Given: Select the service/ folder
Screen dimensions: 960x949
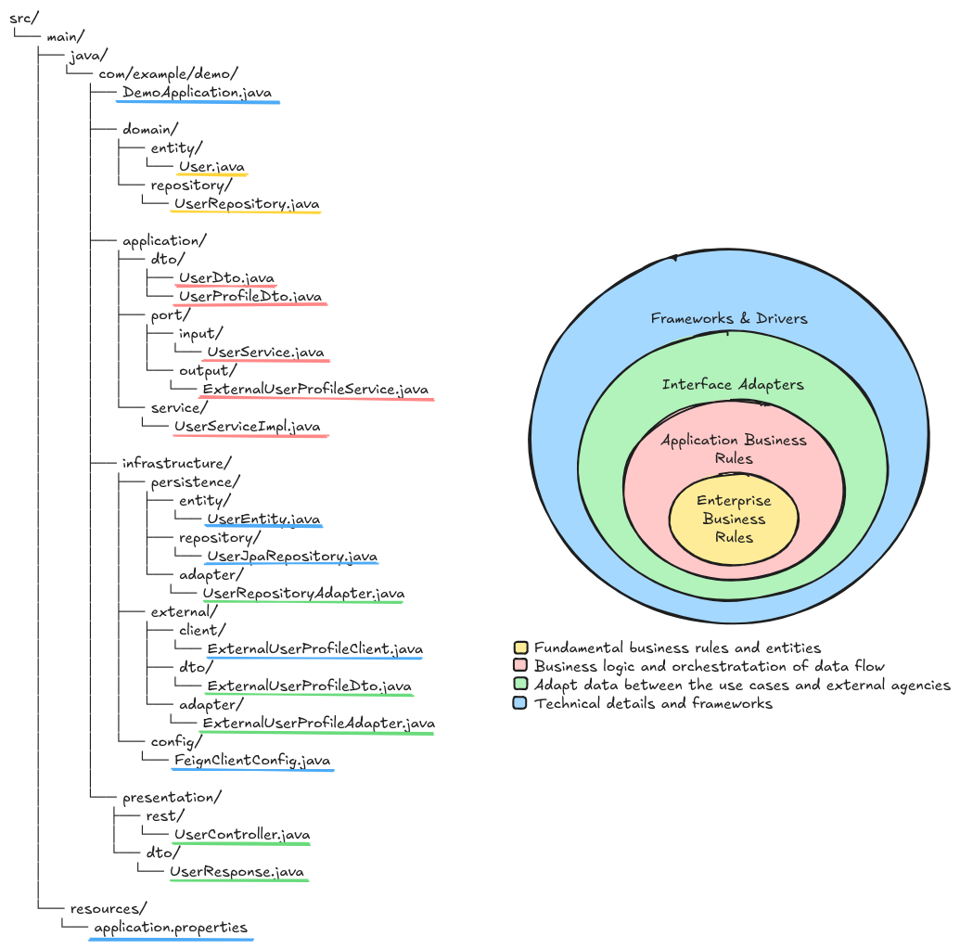Looking at the screenshot, I should (179, 408).
